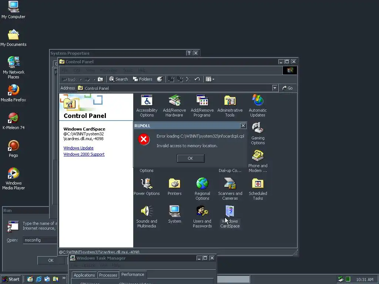Screen dimensions: 379x284
Task: Click Show Desktop quick launch icon
Action: pyautogui.click(x=30, y=279)
